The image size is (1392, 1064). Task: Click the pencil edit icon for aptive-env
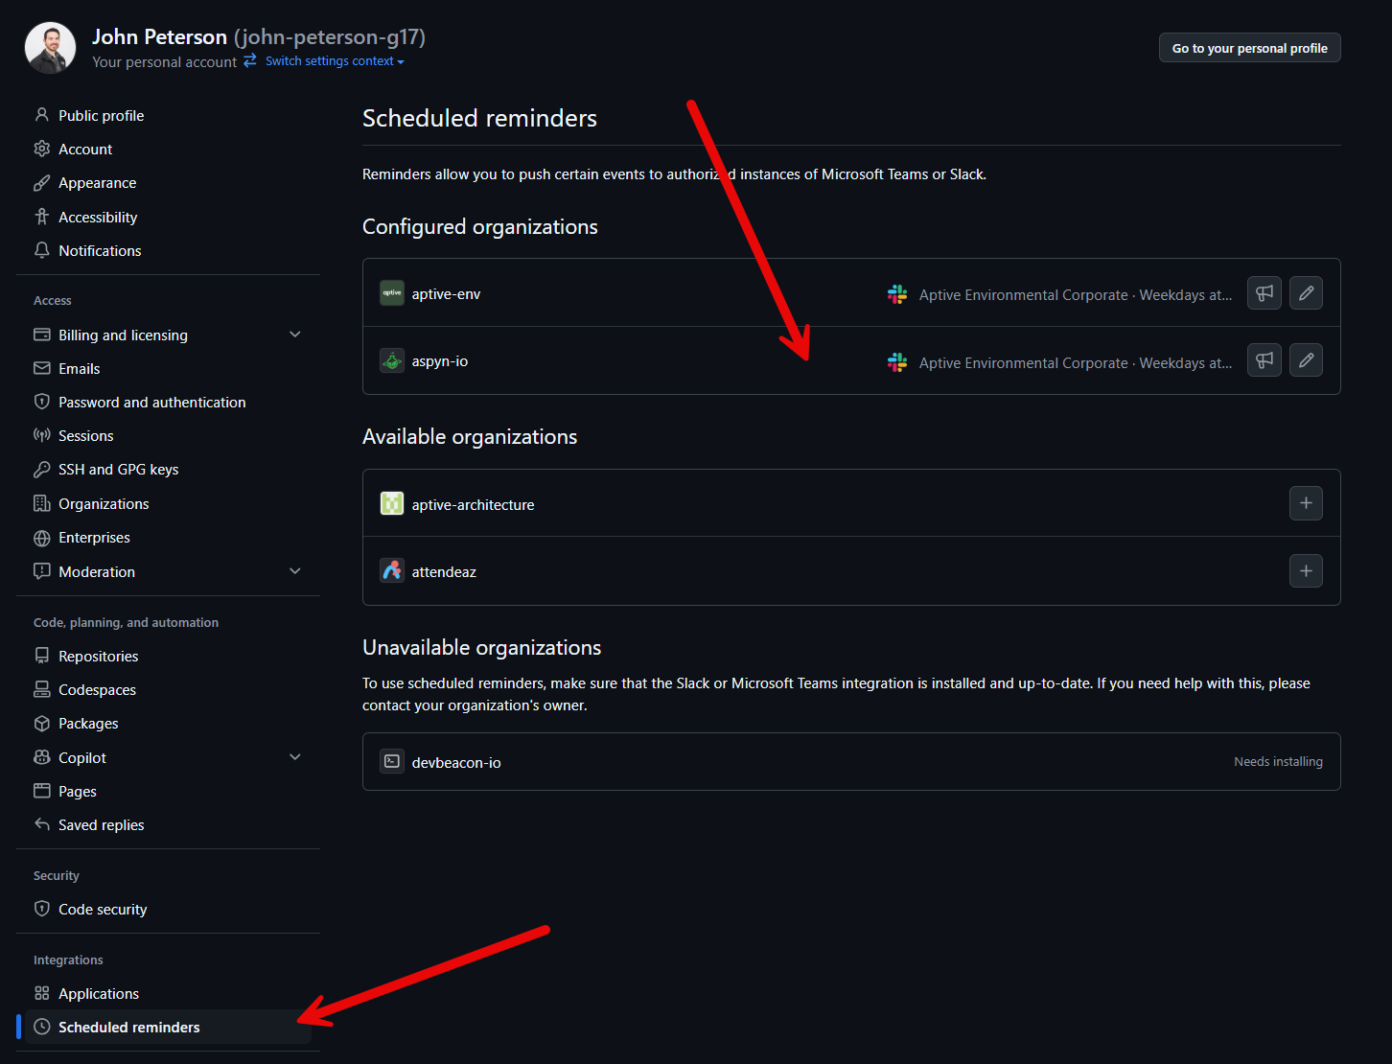pyautogui.click(x=1306, y=293)
